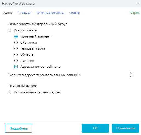Screen dimensions: 141x135
Task: Pick the Область radio button
Action: [x=16, y=54]
